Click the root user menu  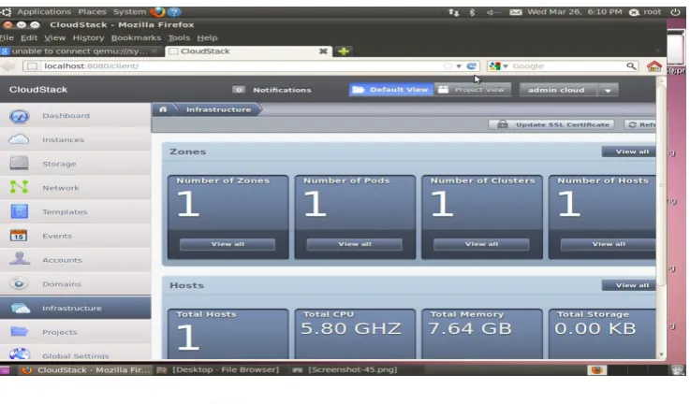(645, 12)
